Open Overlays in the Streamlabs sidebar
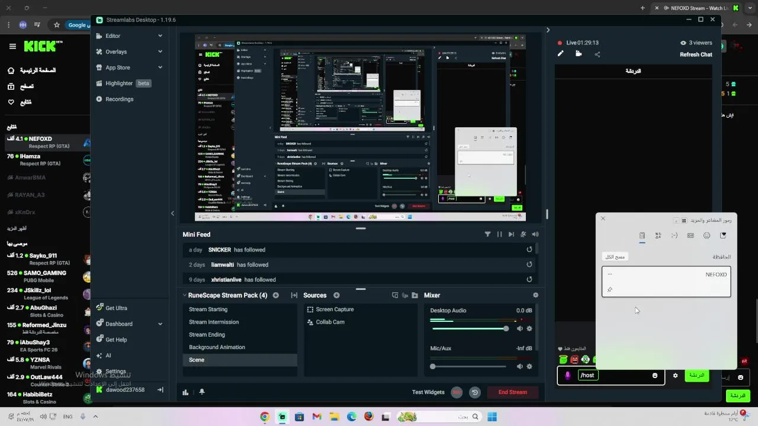Viewport: 758px width, 426px height. pyautogui.click(x=116, y=51)
